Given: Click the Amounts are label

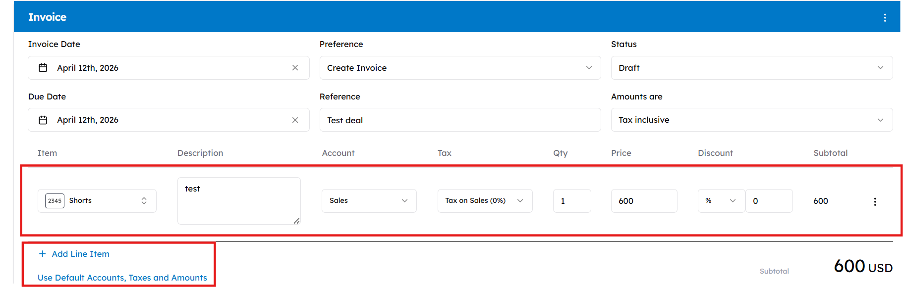Looking at the screenshot, I should click(636, 96).
